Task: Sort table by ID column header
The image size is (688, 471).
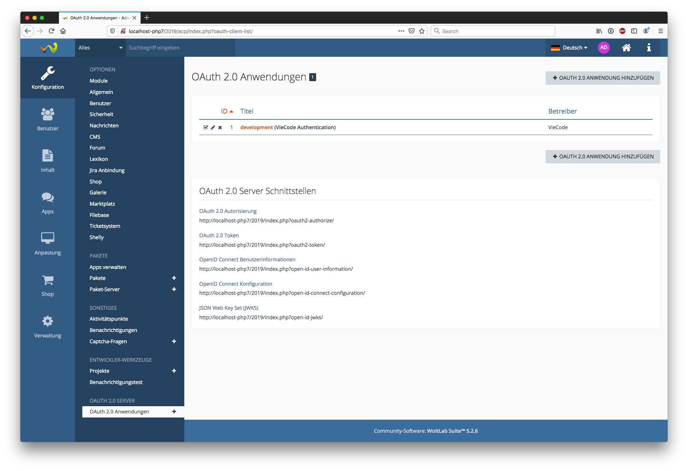Action: pos(224,111)
